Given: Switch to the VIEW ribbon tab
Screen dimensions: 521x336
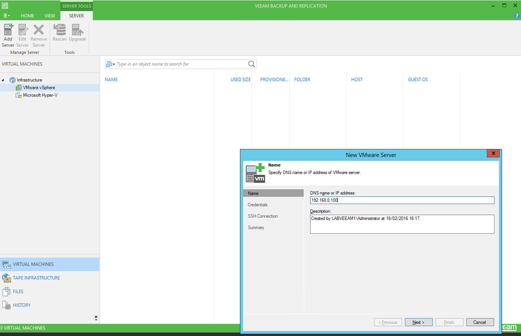Looking at the screenshot, I should point(50,16).
